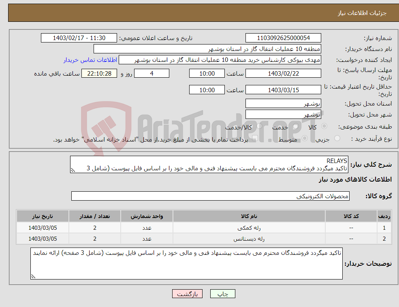The width and height of the screenshot is (399, 307).
Task: Select the خدمت radio button
Action: (296, 126)
